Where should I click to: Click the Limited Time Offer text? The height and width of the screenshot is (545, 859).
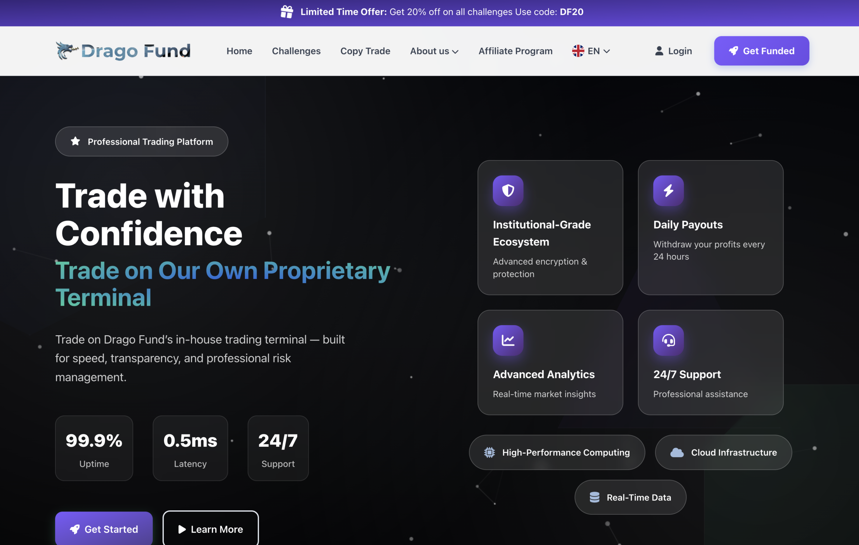click(x=343, y=12)
